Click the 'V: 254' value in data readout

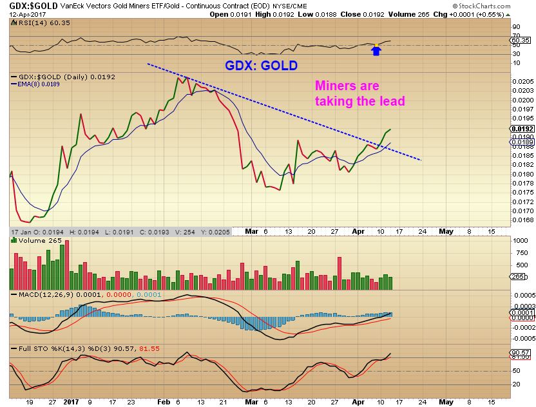pyautogui.click(x=185, y=232)
